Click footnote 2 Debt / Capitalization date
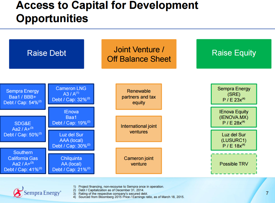The width and height of the screenshot is (275, 203). pyautogui.click(x=109, y=190)
